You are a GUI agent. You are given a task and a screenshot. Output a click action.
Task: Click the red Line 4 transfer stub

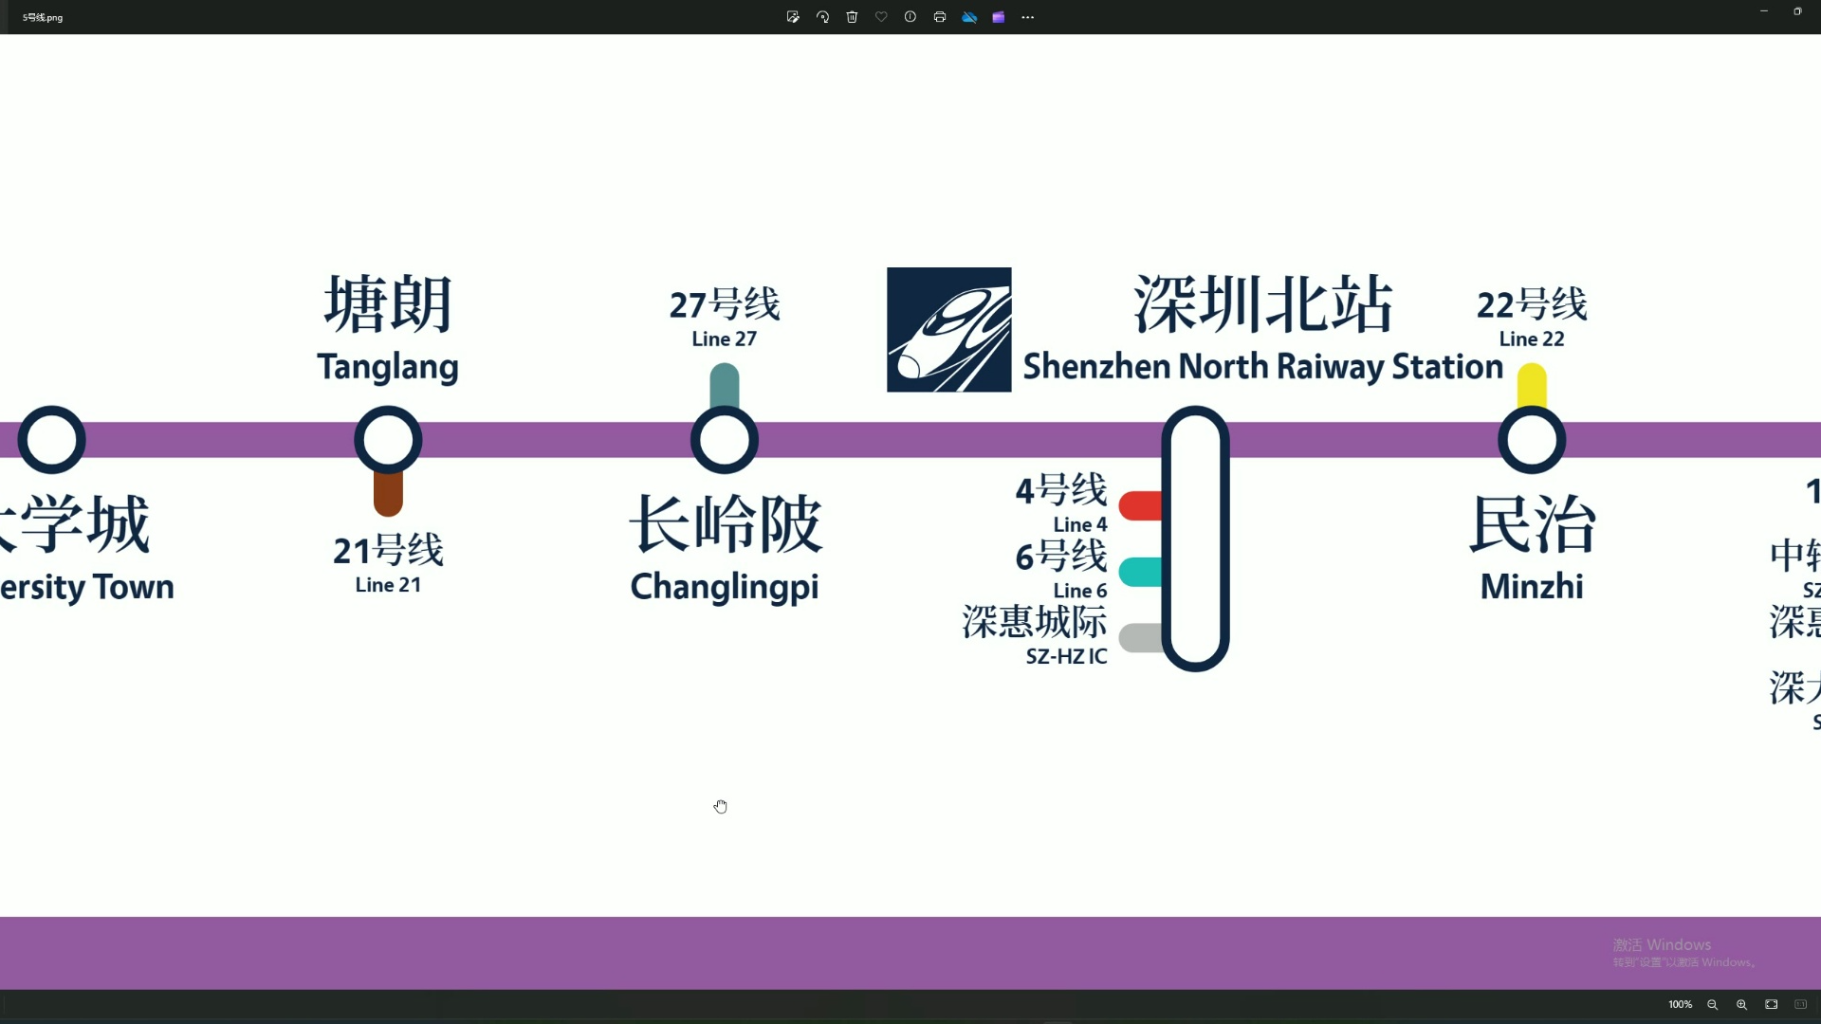click(1140, 506)
